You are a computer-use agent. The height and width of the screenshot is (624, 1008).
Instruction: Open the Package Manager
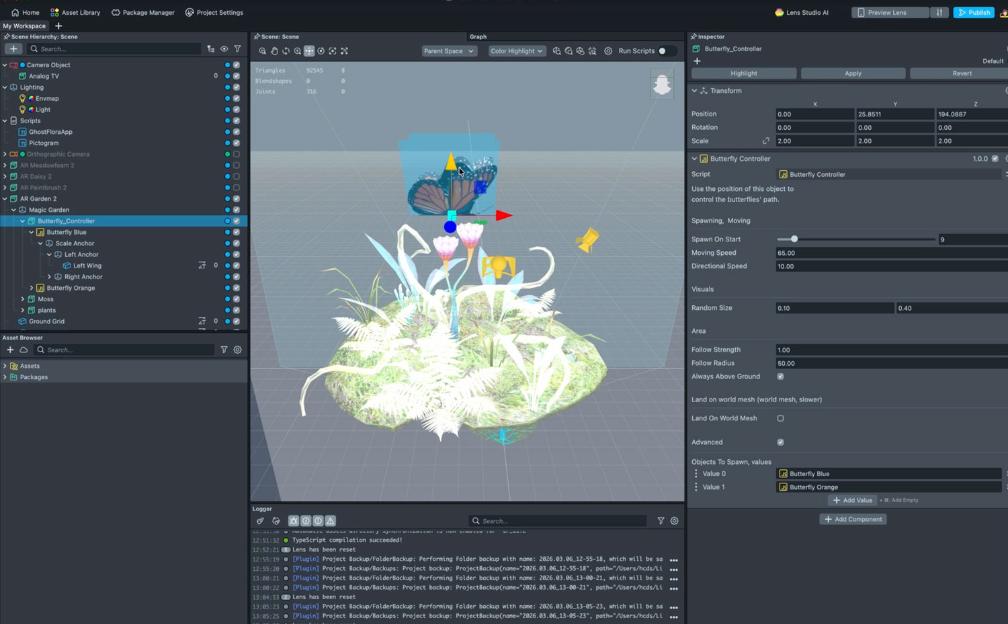[143, 12]
